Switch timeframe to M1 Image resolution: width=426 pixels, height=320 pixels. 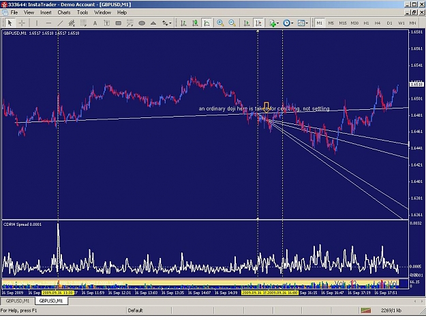coord(319,23)
